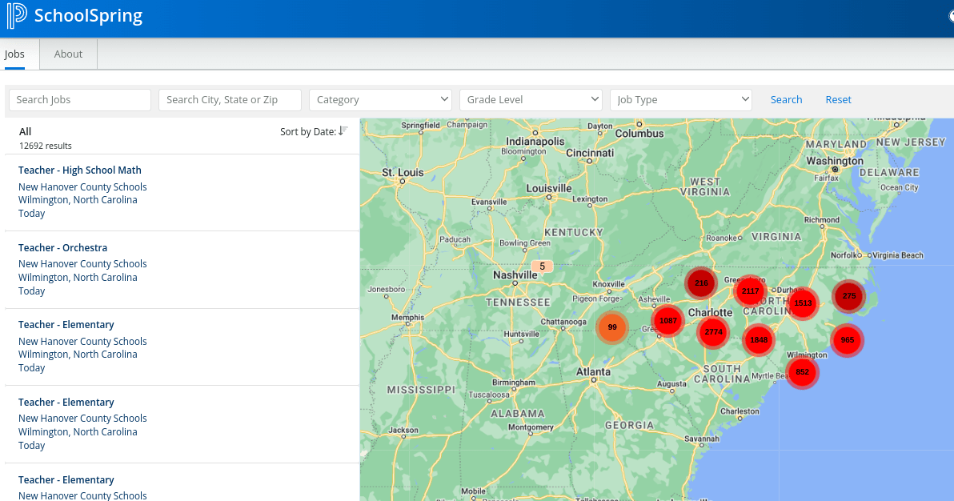Click New Hanover County Schools under Orchestra
954x501 pixels.
click(82, 263)
